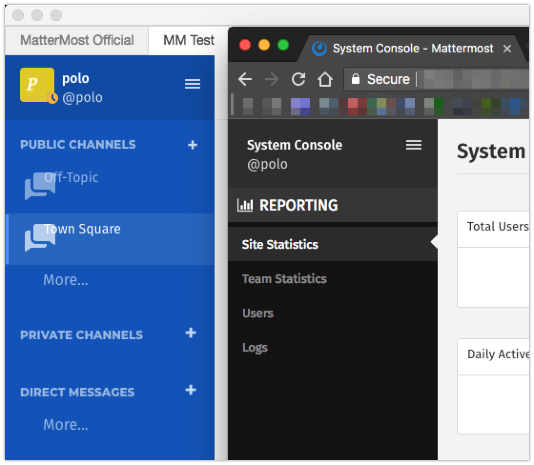
Task: Open Logs in the console sidebar
Action: (x=333, y=347)
